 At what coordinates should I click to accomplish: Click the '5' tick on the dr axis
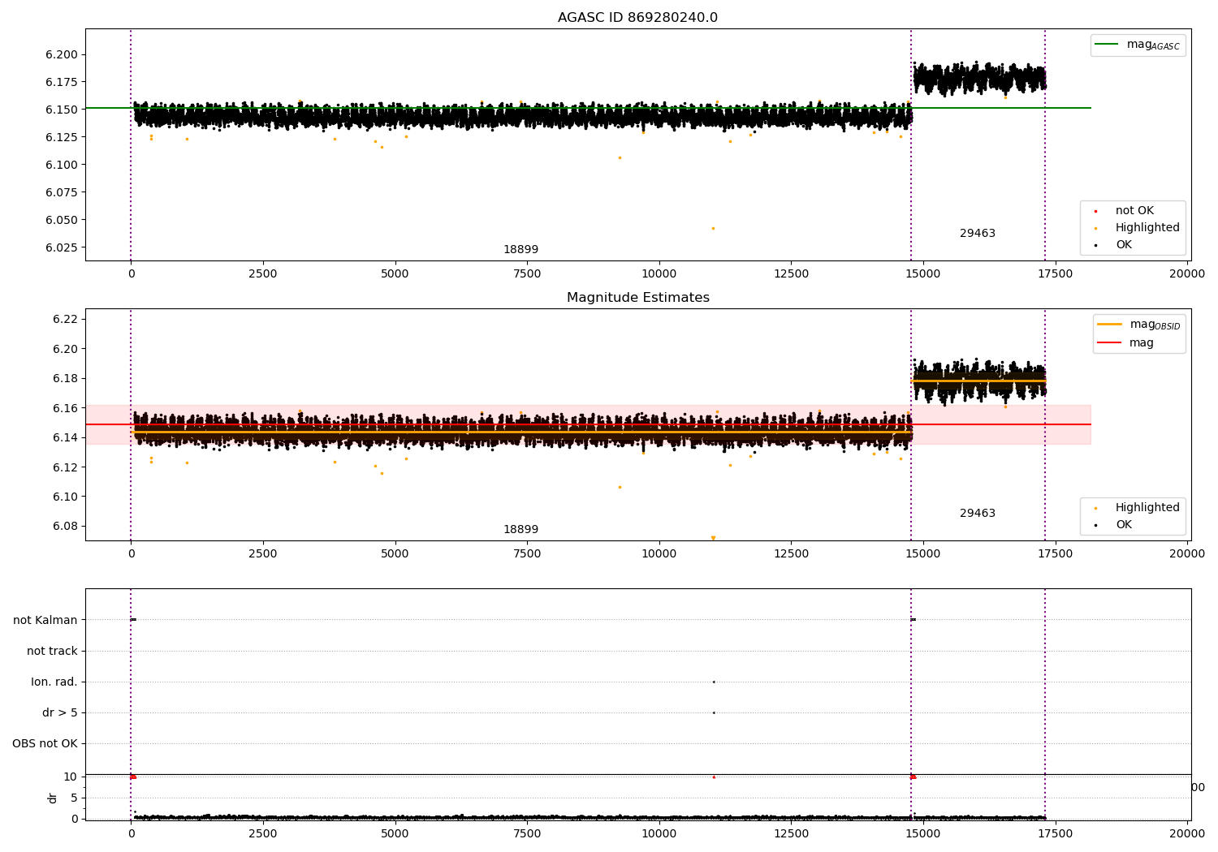(75, 798)
